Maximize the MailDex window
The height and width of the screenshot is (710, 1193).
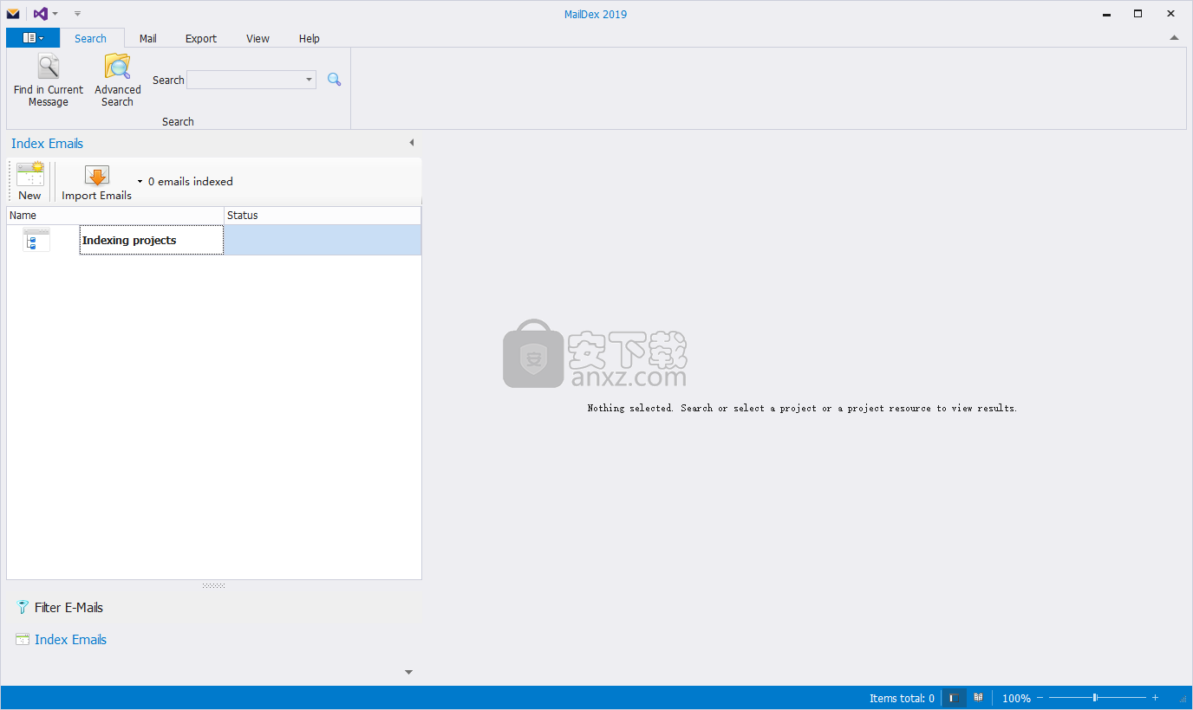(x=1138, y=14)
